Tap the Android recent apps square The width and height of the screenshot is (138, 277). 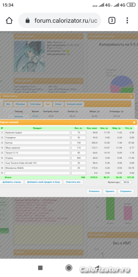(x=40, y=268)
